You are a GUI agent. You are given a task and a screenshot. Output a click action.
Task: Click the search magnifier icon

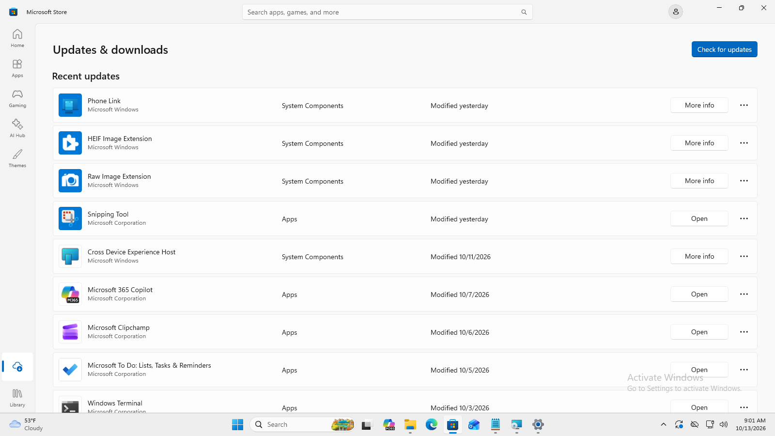(x=524, y=12)
